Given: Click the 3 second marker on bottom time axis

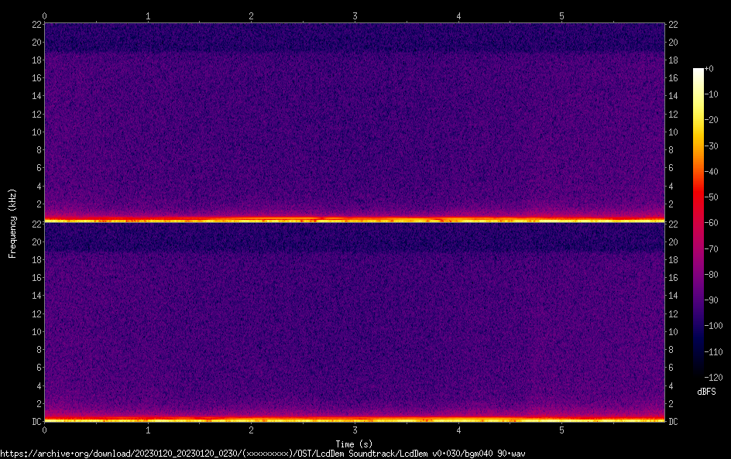Looking at the screenshot, I should 355,430.
